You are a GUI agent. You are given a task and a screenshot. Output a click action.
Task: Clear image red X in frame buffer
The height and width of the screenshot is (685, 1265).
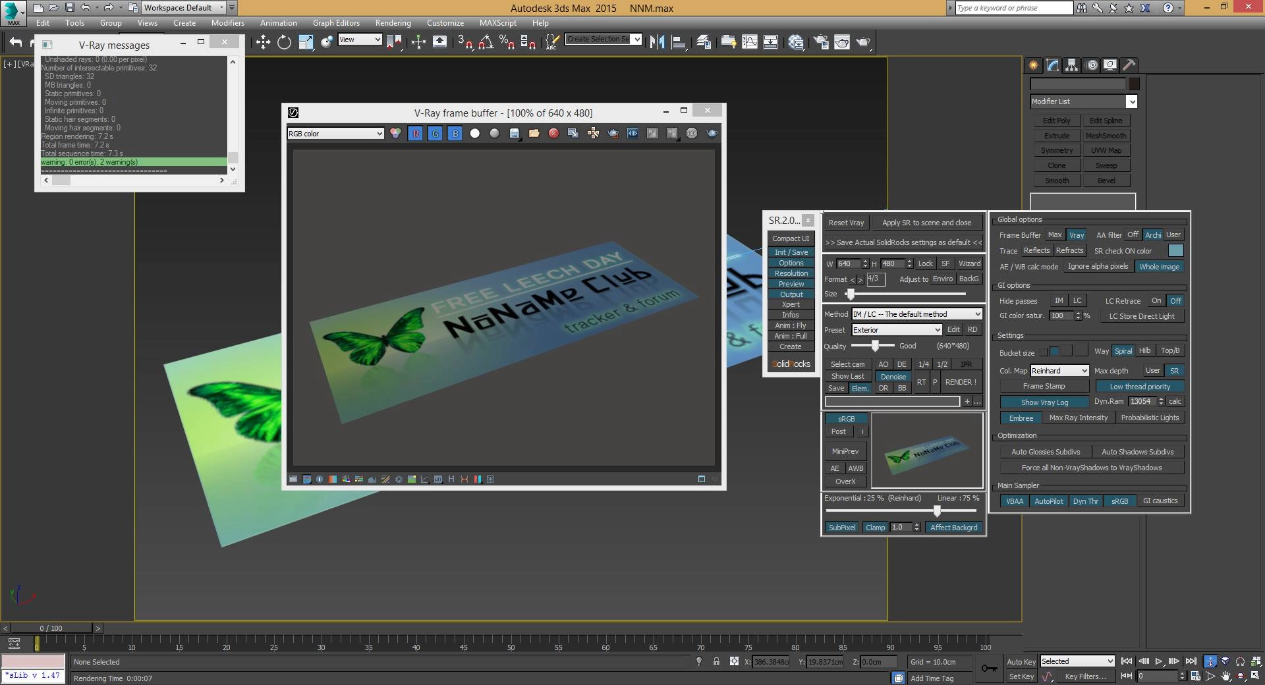click(x=553, y=133)
